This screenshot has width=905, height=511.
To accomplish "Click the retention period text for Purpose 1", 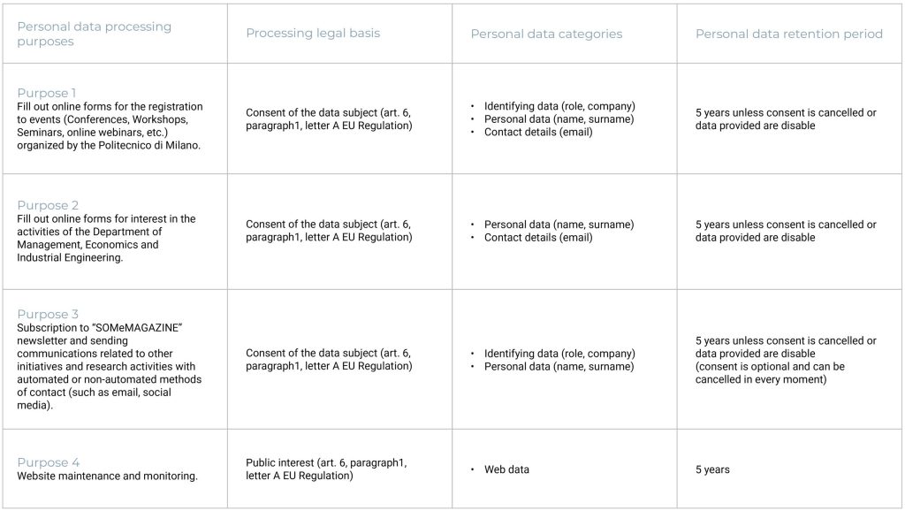I will coord(786,119).
